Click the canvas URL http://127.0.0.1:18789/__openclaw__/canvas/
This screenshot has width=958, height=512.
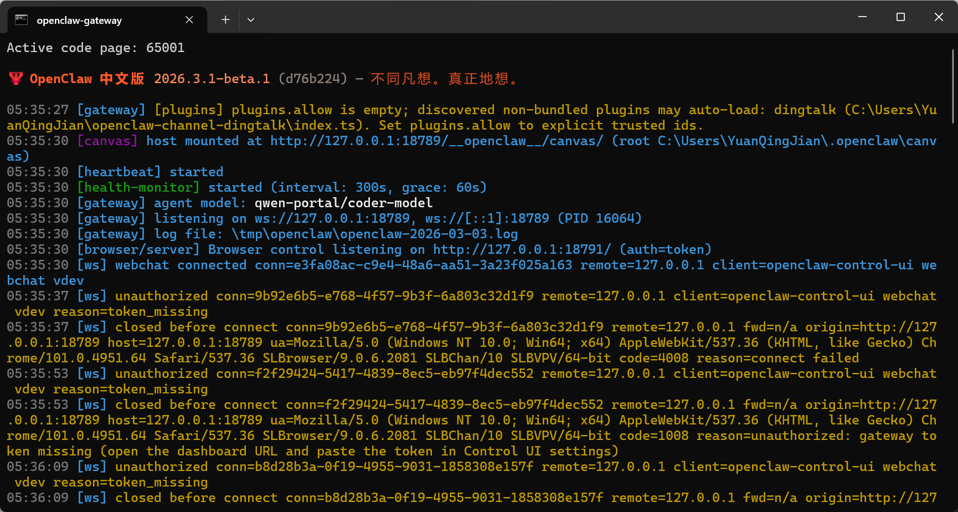point(436,141)
